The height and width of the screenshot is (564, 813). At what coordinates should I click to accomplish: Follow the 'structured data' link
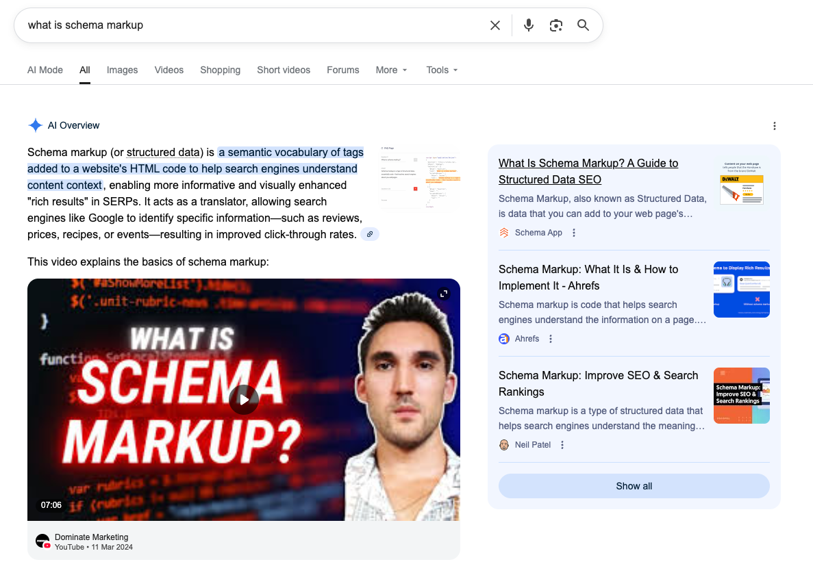tap(163, 153)
